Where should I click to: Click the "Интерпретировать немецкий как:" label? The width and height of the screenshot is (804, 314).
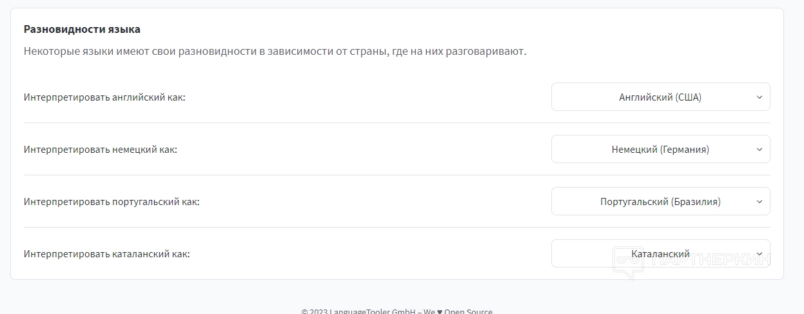tap(101, 150)
